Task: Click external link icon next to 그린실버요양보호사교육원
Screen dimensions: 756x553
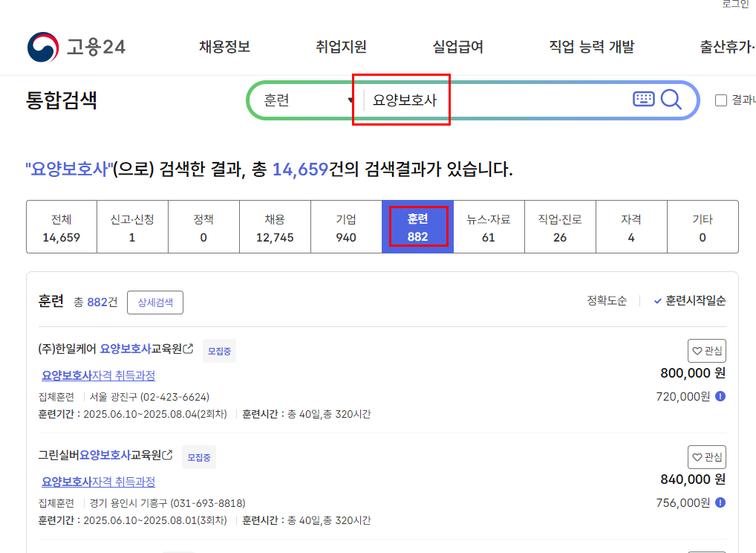Action: coord(168,455)
